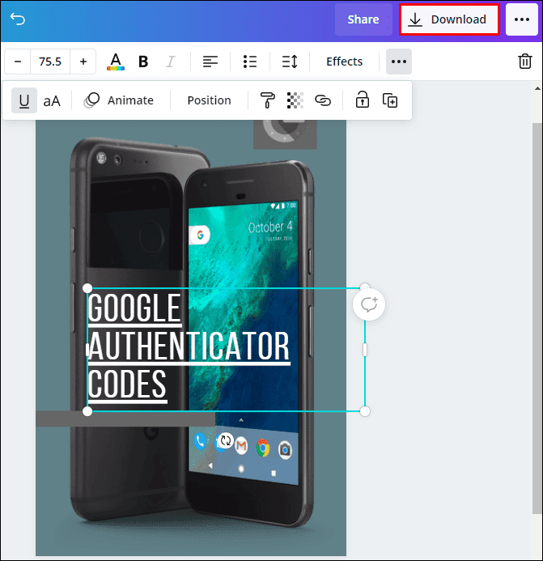Apply bulleted list formatting
Screen dimensions: 543x561
click(250, 62)
